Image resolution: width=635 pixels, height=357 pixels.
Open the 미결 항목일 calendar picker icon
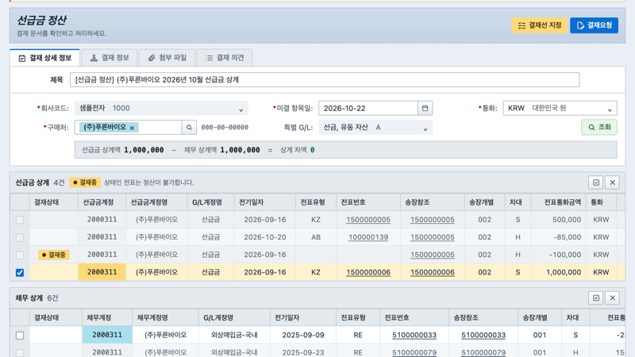pos(425,108)
